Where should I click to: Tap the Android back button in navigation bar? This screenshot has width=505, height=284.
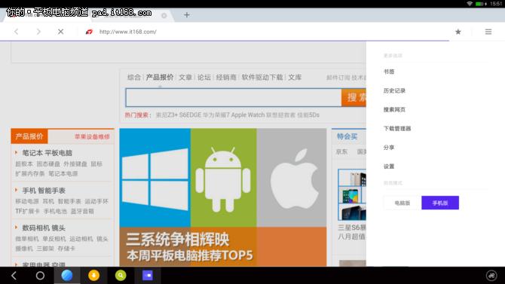tap(14, 275)
